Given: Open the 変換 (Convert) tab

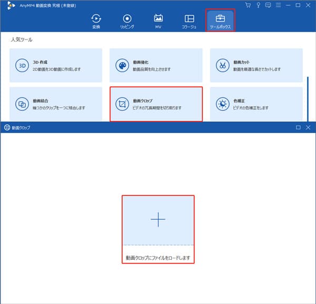Looking at the screenshot, I should point(96,21).
